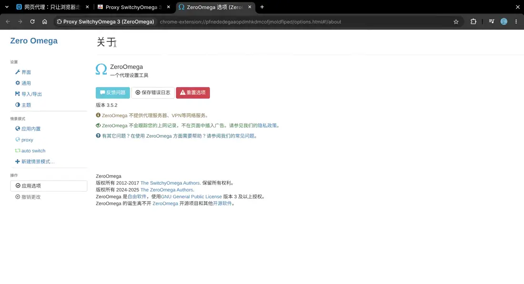The width and height of the screenshot is (524, 284).
Task: Click the 版本 3.5.2 version text
Action: [x=107, y=105]
